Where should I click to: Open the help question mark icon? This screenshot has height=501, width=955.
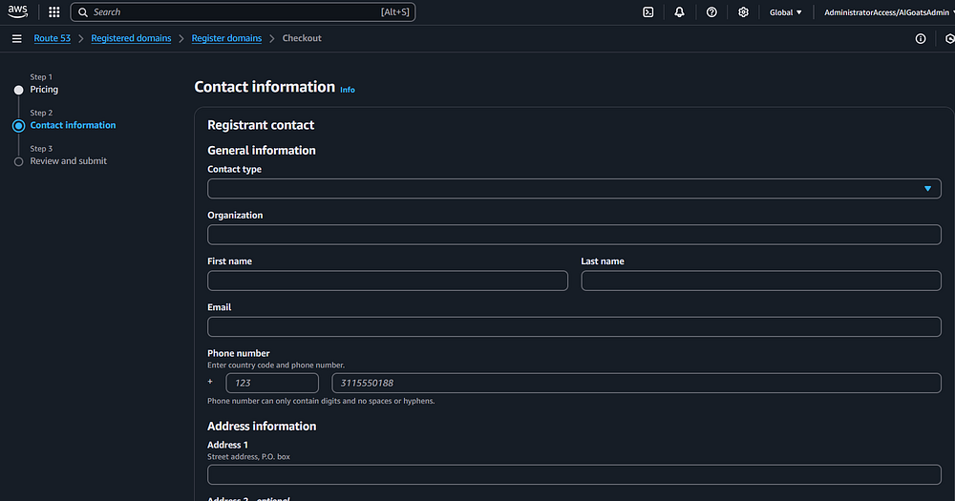[x=711, y=12]
